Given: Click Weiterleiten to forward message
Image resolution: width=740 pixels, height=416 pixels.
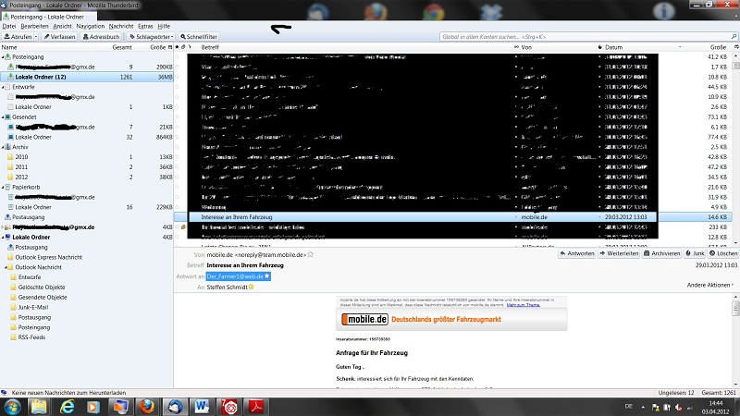Looking at the screenshot, I should click(x=619, y=253).
